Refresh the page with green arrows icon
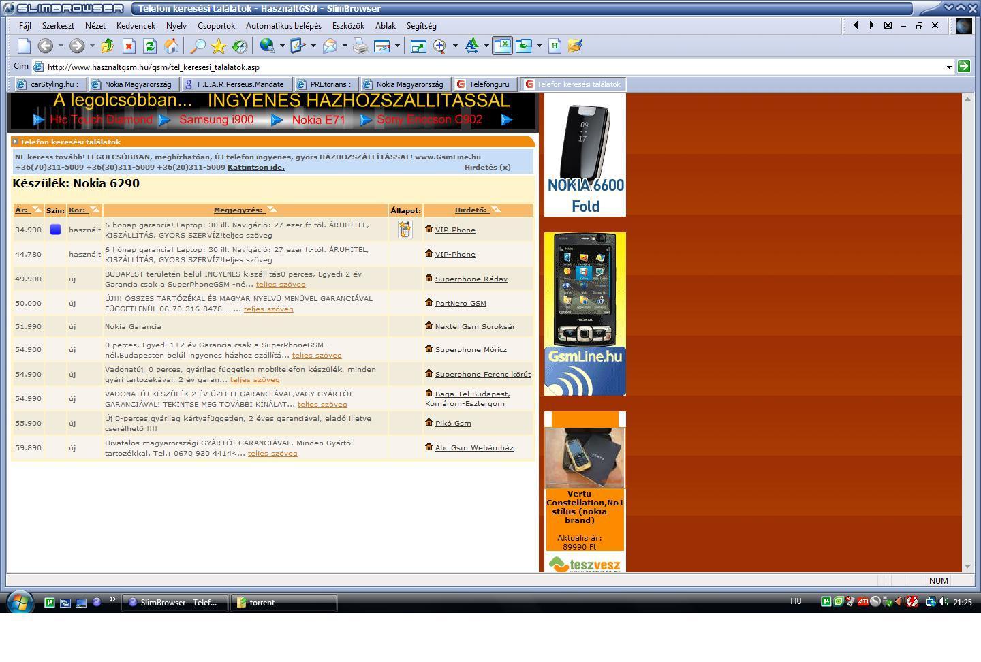The image size is (981, 662). coord(150,46)
